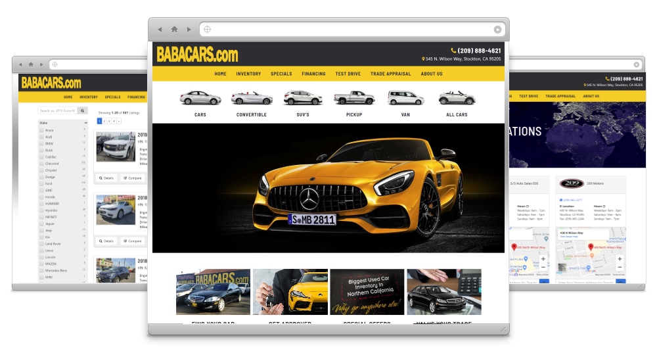Viewport: 657px width, 355px height.
Task: Click the phone number (209) 888-4621
Action: click(x=479, y=51)
